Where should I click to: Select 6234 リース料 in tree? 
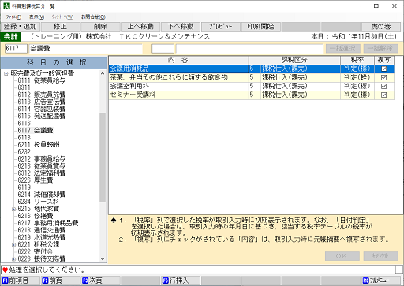(x=39, y=202)
